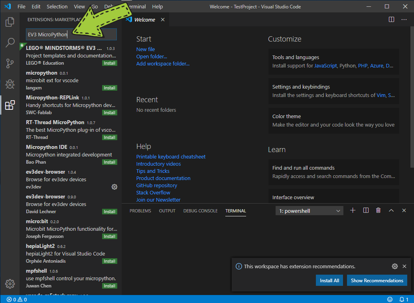The width and height of the screenshot is (414, 303).
Task: Switch to the PROBLEMS panel tab
Action: click(x=140, y=211)
